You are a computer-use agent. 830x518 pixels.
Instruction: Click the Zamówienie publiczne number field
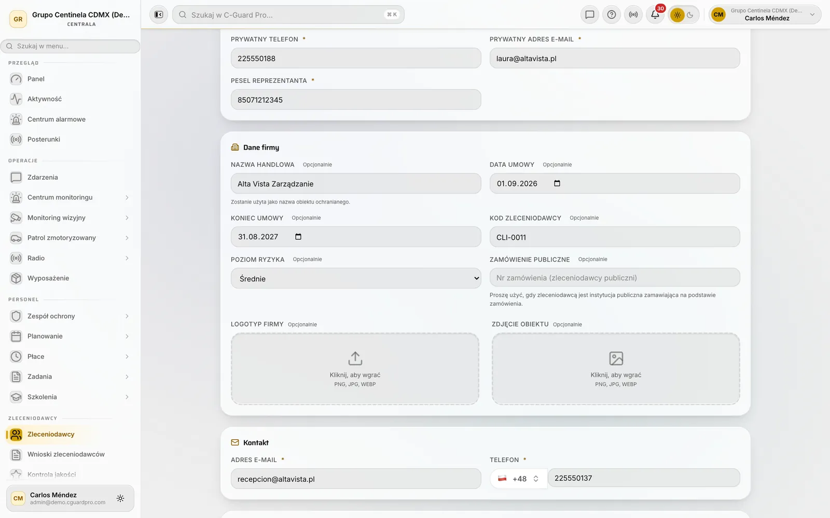click(x=615, y=278)
